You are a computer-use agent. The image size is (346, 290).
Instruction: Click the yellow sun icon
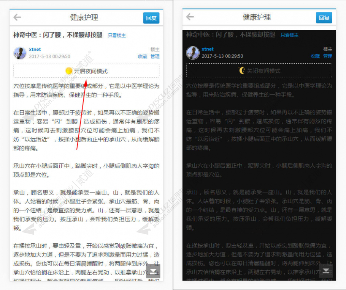click(69, 71)
